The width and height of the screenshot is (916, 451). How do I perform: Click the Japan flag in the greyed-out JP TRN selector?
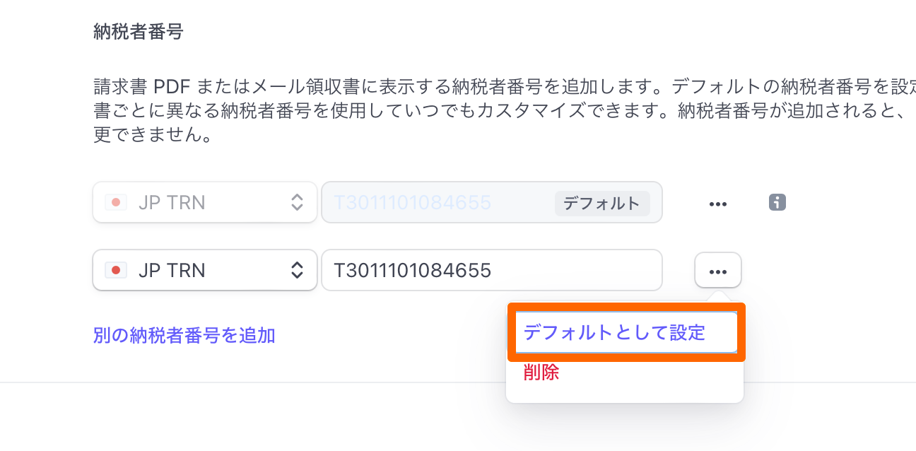[x=115, y=203]
